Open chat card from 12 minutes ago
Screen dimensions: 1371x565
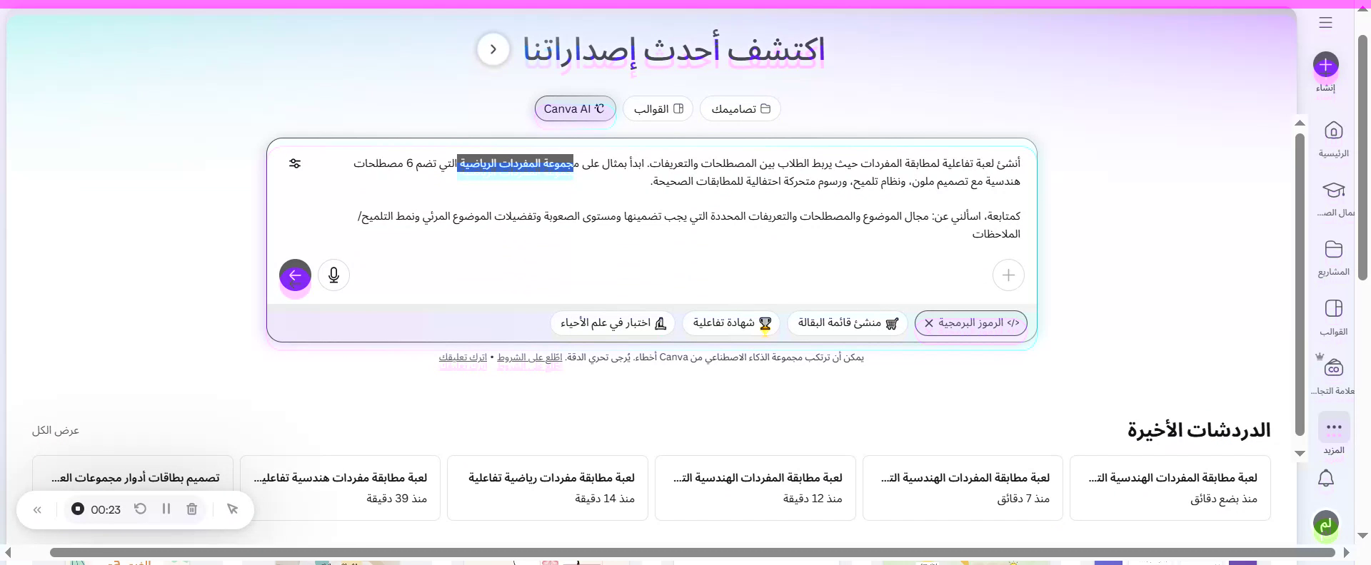coord(755,488)
